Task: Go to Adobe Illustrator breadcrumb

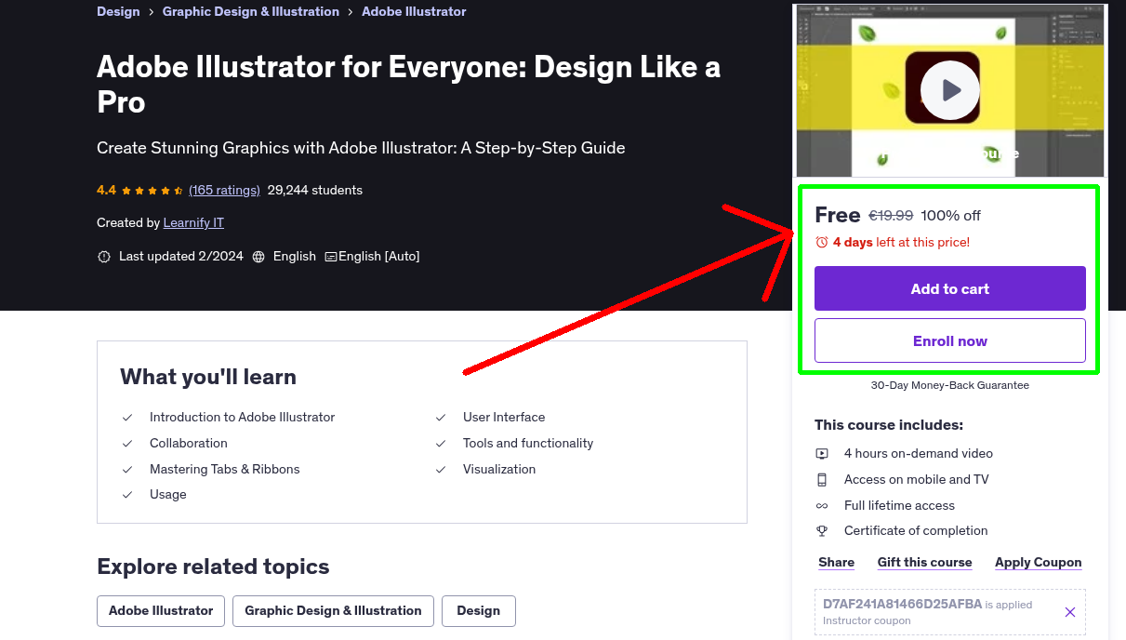Action: (414, 12)
